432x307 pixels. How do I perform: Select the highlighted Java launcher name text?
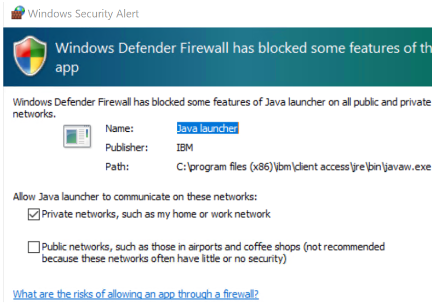[207, 129]
